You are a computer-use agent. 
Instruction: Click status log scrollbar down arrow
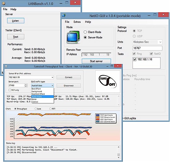point(119,157)
